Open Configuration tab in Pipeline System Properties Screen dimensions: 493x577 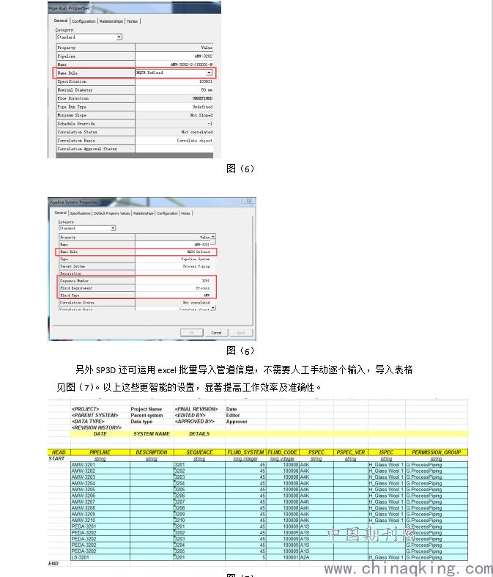167,213
